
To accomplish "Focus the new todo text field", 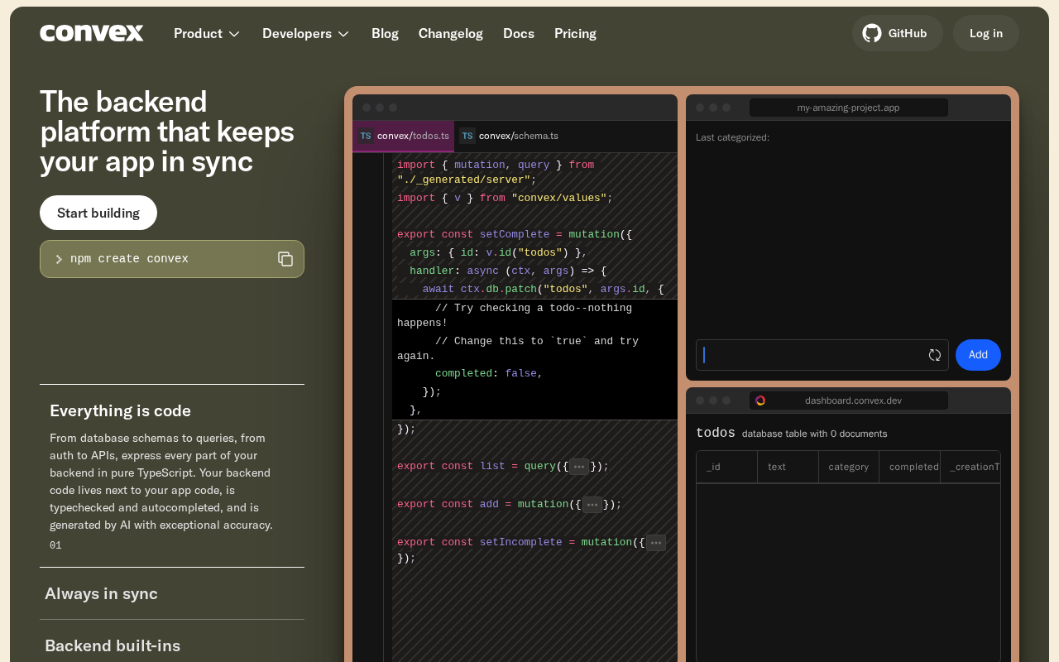I will tap(811, 355).
